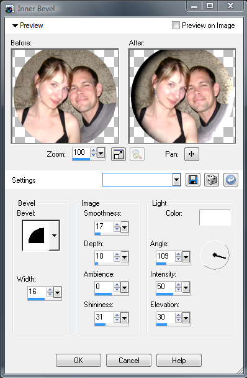247x378 pixels.
Task: Open the Angle slider dropdown arrow
Action: click(x=186, y=257)
